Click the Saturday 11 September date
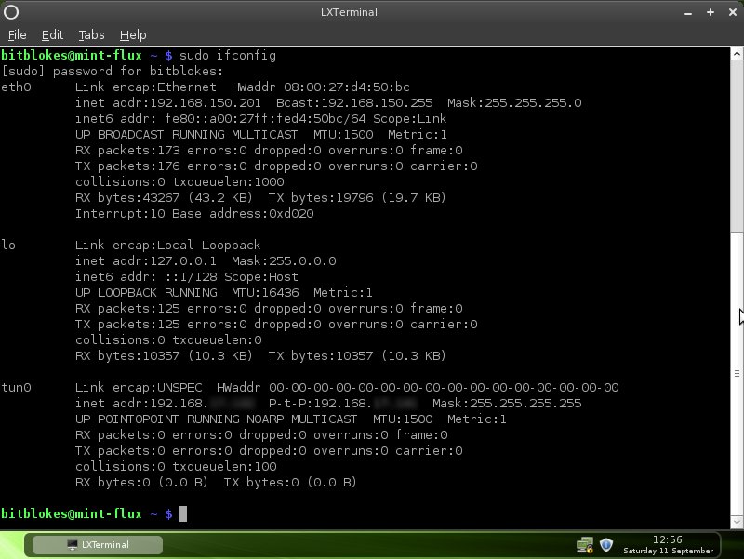 pos(668,551)
